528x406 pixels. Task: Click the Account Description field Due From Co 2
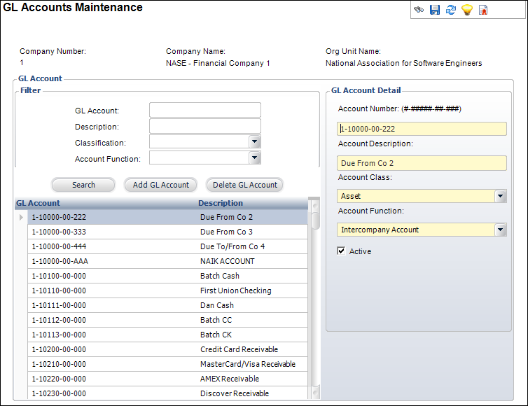point(422,163)
